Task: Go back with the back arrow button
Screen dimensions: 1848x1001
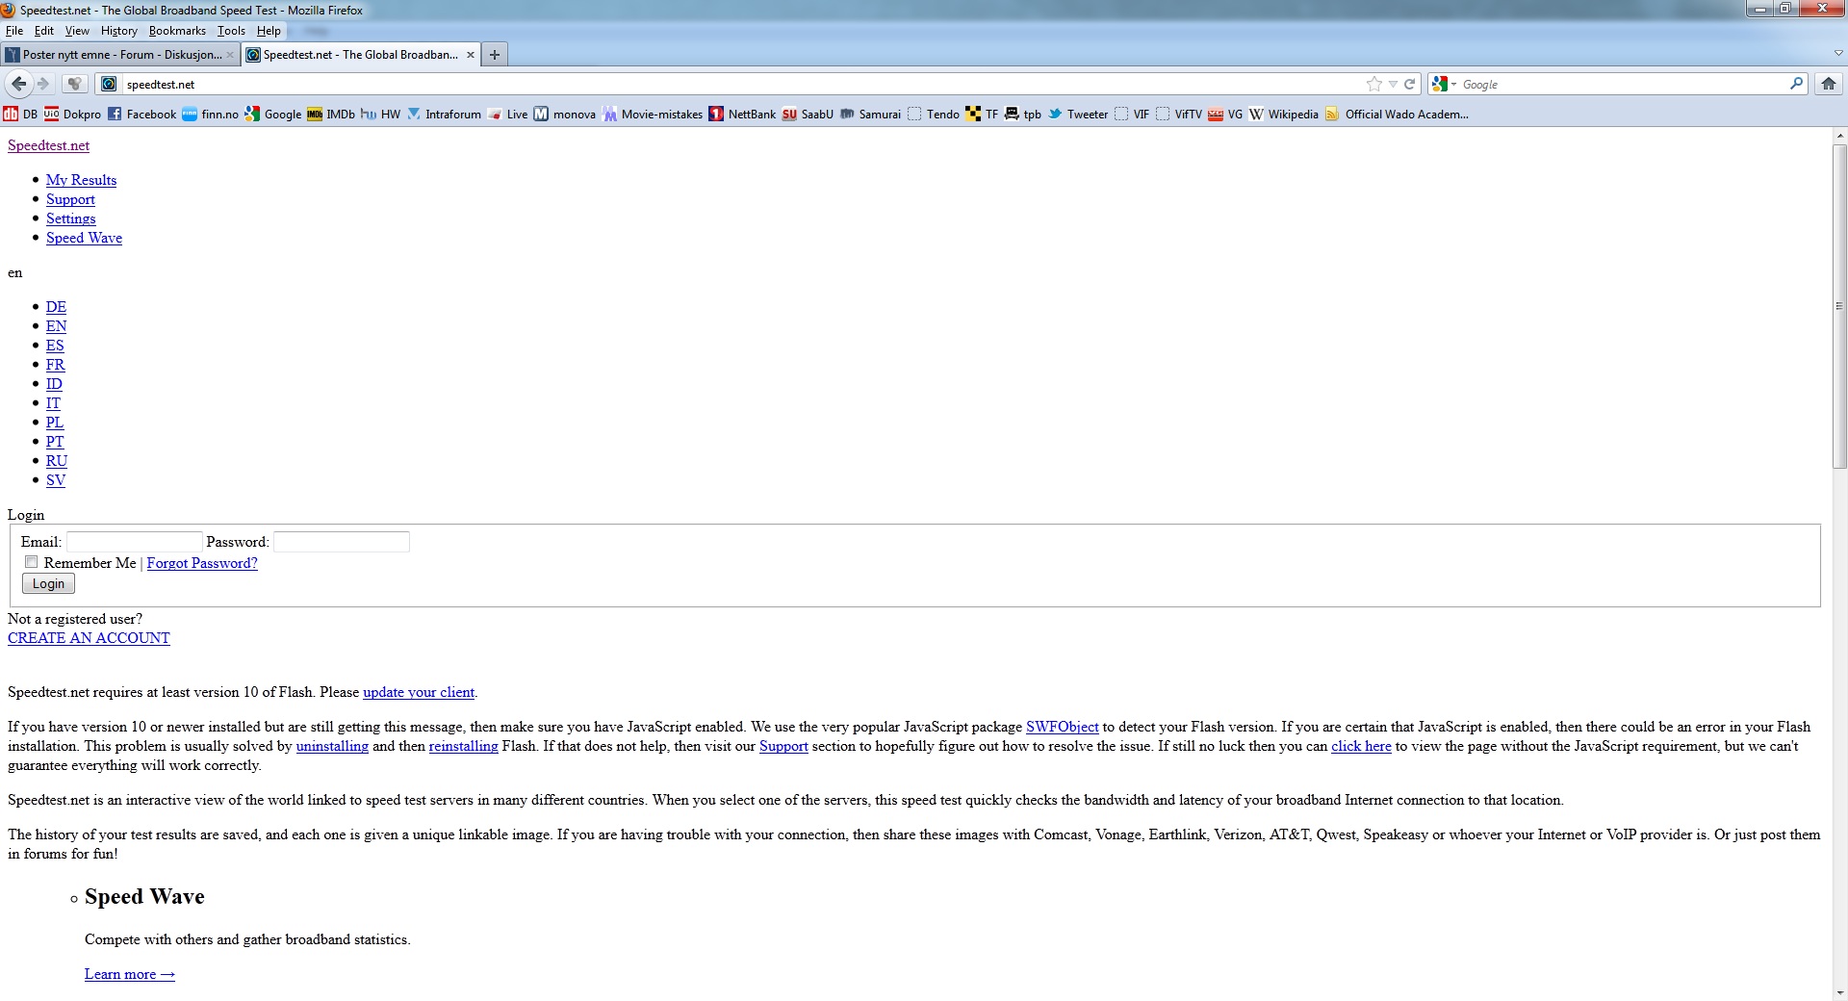Action: [x=18, y=84]
